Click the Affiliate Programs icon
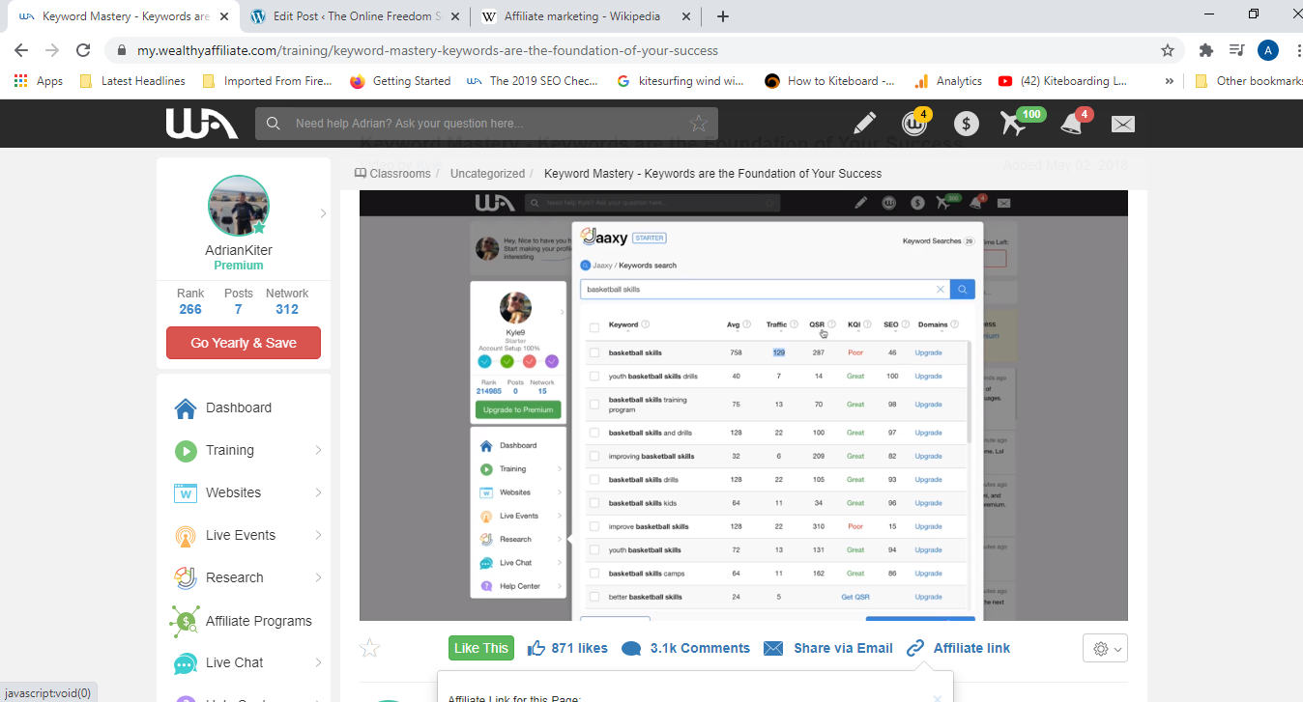 coord(186,621)
